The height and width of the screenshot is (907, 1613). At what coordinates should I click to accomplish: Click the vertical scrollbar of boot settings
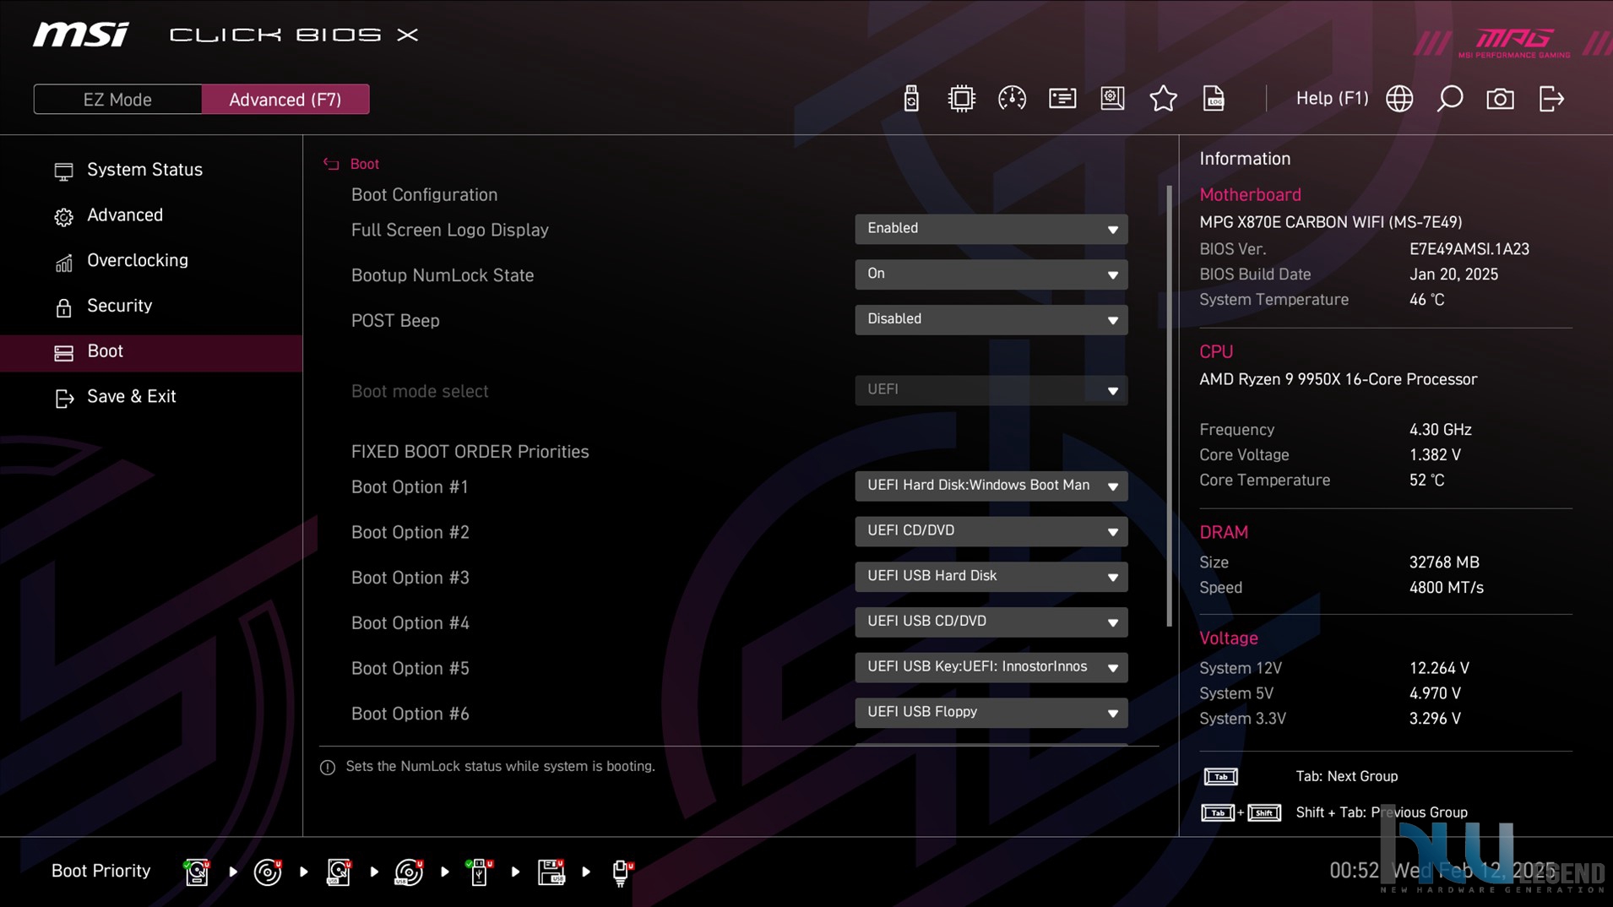coord(1169,406)
